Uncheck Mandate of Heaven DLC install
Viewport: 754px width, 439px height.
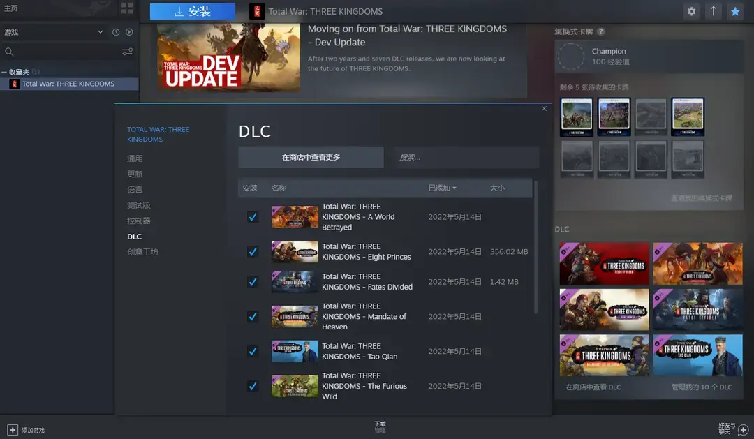pos(253,317)
